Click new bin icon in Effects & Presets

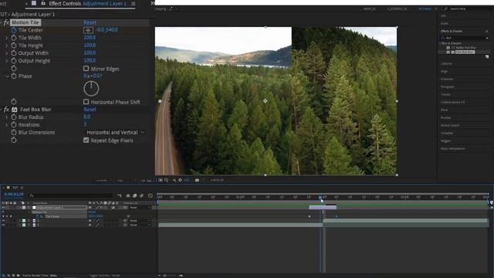(487, 56)
